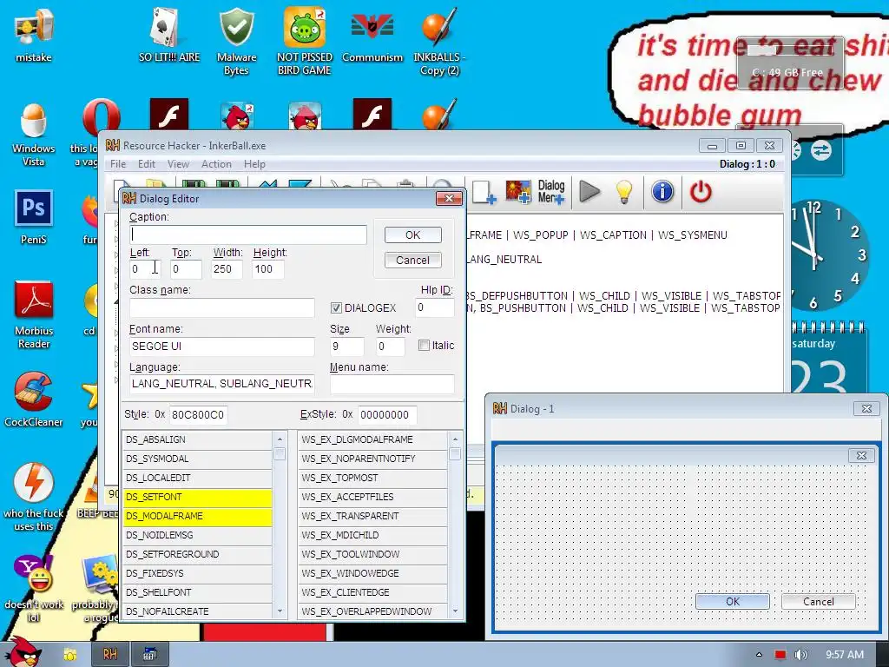889x667 pixels.
Task: Click OK in the Dialog - 1 preview
Action: pos(733,602)
